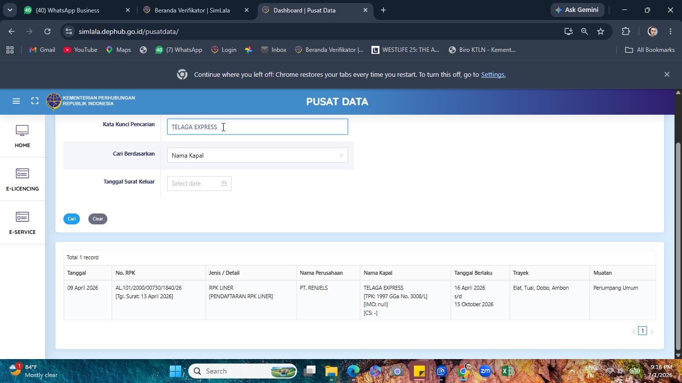682x383 pixels.
Task: Open the Inbox bookmark
Action: tap(274, 50)
